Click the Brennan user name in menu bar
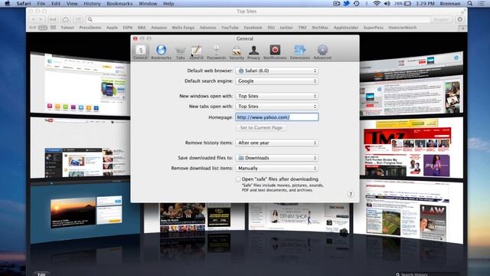This screenshot has width=490, height=276. click(450, 3)
